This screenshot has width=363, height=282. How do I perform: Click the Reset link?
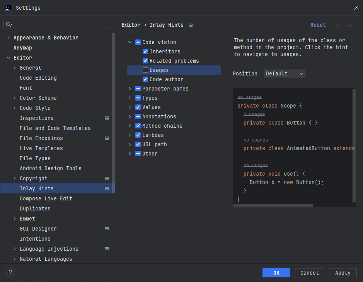(318, 25)
